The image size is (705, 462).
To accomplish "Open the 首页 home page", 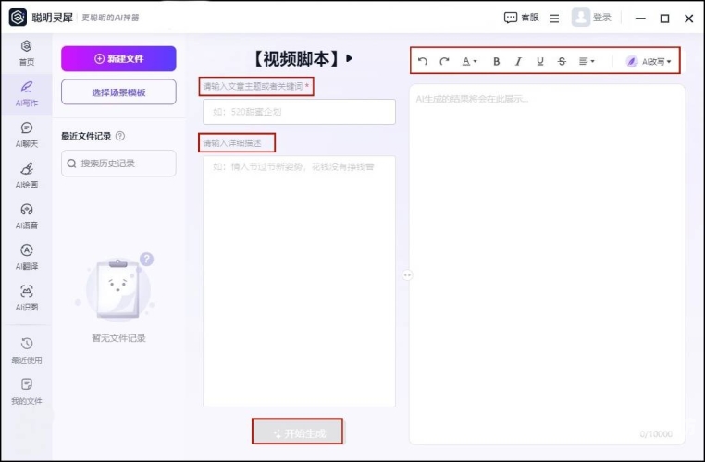I will (x=27, y=53).
